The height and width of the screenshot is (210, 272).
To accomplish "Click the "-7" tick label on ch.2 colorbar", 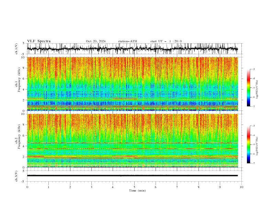I will pyautogui.click(x=253, y=163).
